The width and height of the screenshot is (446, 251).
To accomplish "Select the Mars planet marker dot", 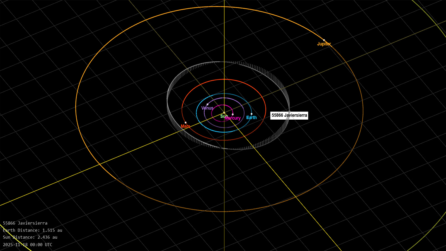I will click(x=186, y=123).
